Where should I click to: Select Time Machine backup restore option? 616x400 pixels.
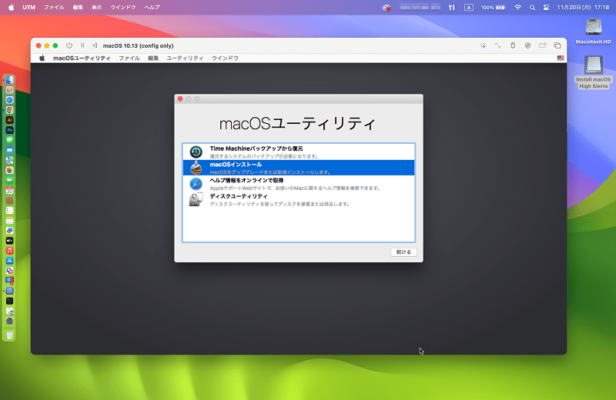pyautogui.click(x=299, y=152)
